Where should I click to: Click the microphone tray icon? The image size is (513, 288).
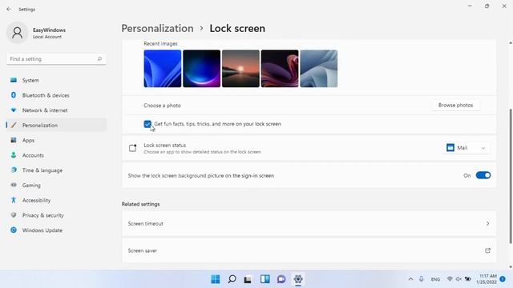(x=422, y=279)
